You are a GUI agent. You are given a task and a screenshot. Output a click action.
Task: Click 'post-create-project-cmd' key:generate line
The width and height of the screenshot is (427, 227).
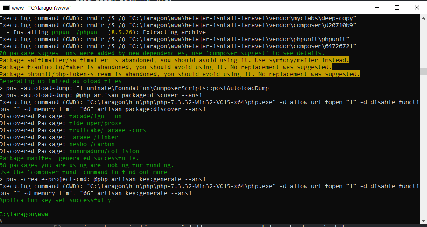point(102,179)
